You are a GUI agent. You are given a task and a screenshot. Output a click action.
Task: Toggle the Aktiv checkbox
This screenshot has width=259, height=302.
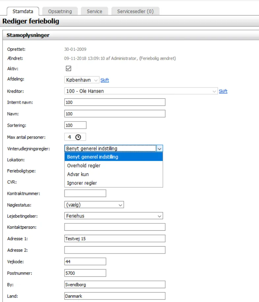click(x=68, y=69)
